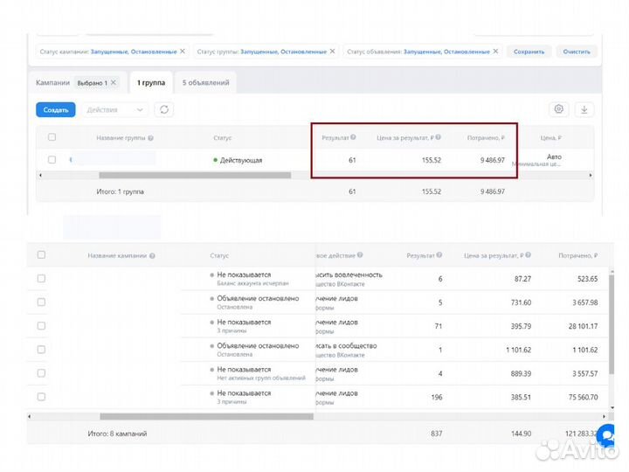
Task: Check the row with result 196 checkbox
Action: click(x=41, y=397)
